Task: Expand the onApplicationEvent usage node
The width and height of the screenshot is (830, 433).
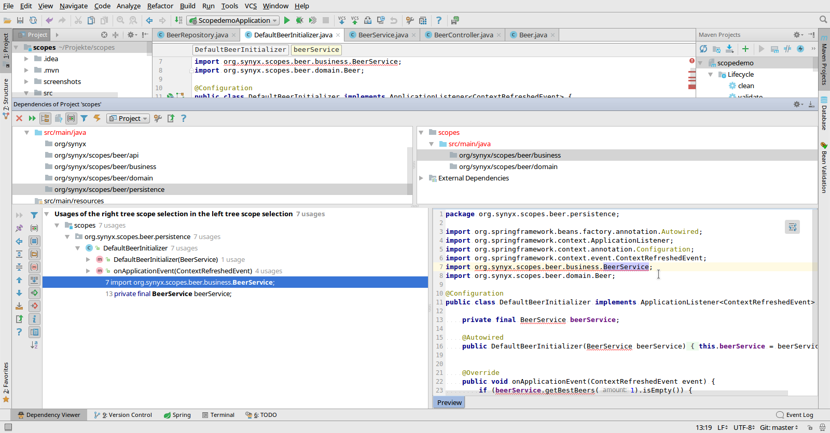Action: 88,271
